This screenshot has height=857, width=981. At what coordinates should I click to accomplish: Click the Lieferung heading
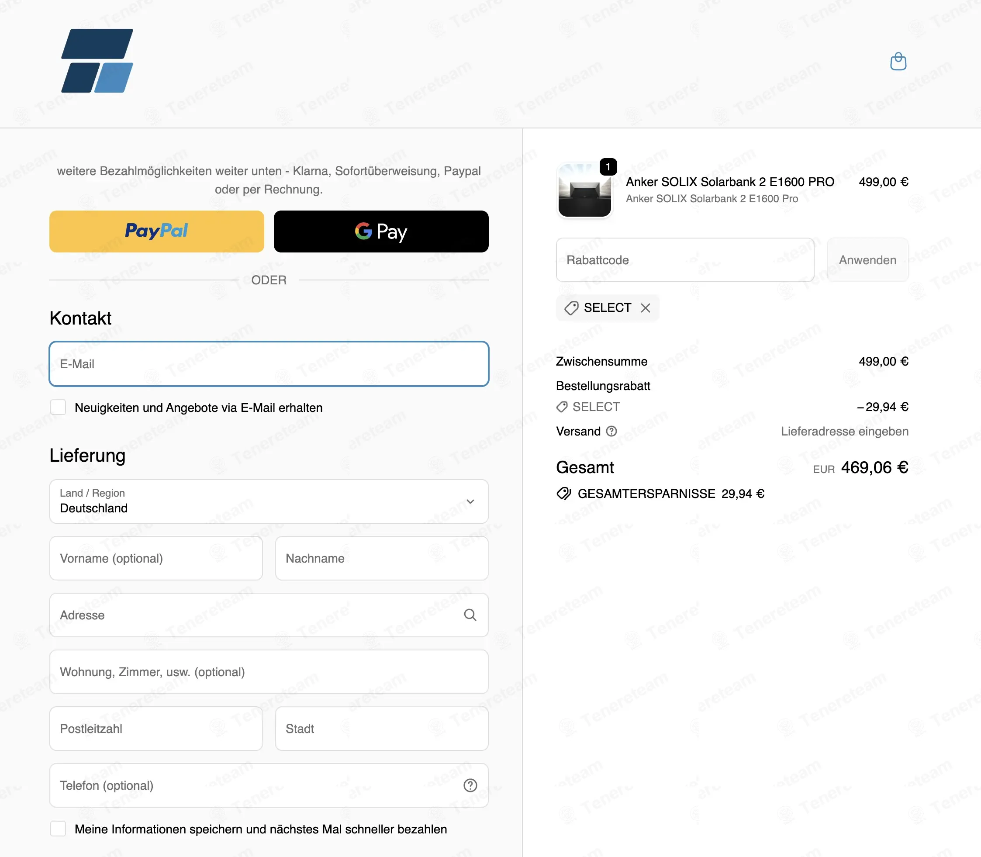pos(87,455)
